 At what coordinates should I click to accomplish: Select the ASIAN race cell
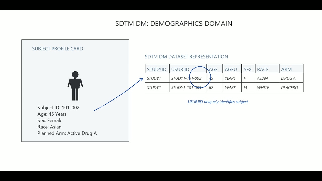267,78
